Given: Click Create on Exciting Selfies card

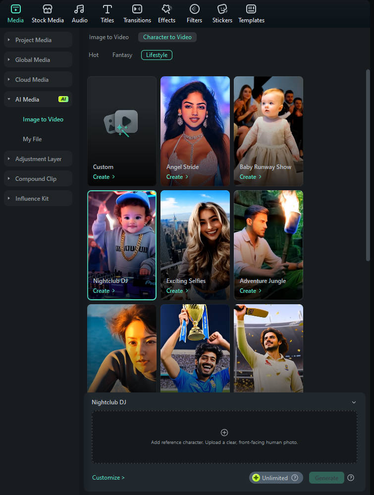Looking at the screenshot, I should pos(177,291).
